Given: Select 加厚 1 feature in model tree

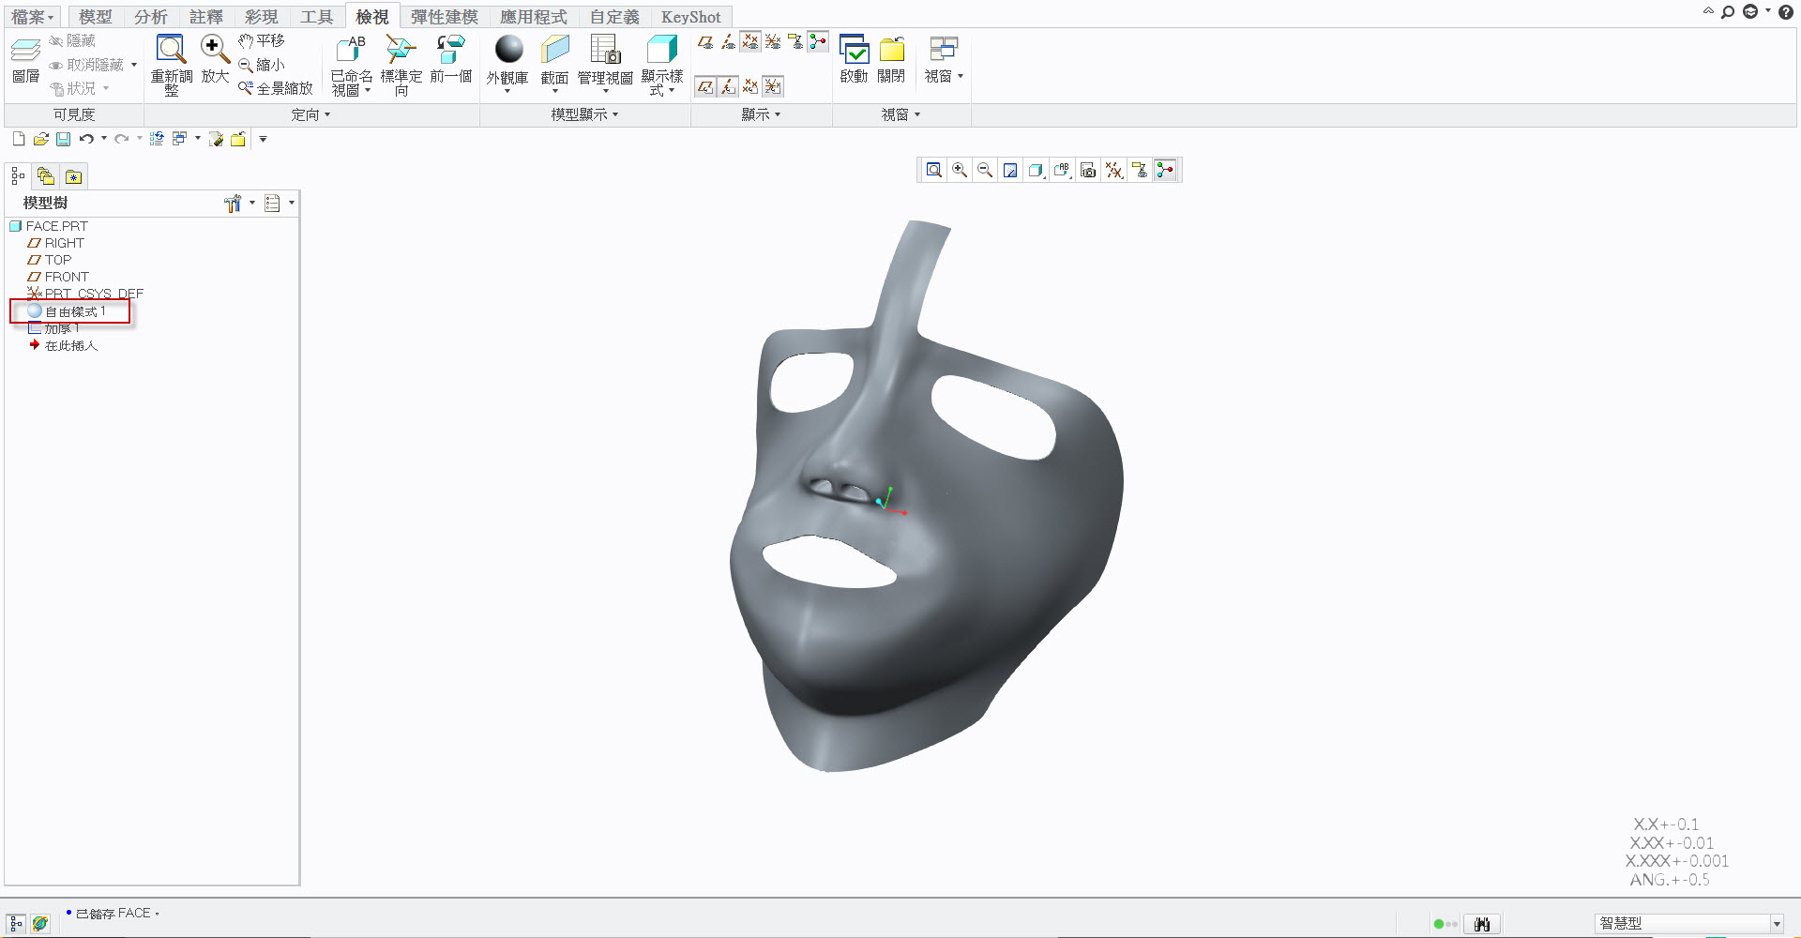Looking at the screenshot, I should 62,329.
